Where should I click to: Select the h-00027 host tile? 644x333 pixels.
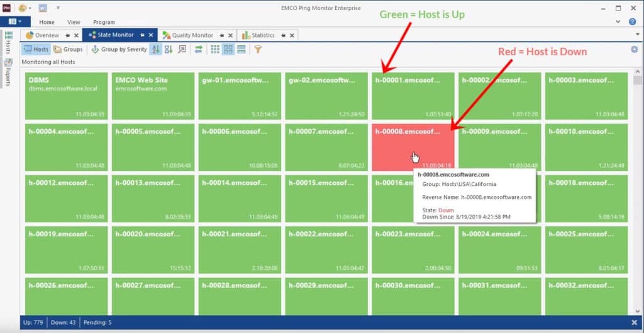153,296
